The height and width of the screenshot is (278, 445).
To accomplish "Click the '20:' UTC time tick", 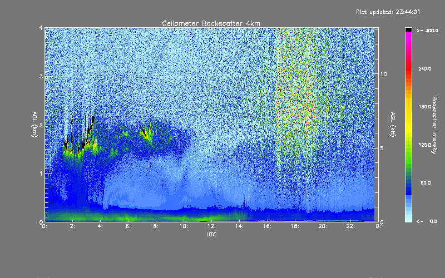I will click(x=323, y=226).
